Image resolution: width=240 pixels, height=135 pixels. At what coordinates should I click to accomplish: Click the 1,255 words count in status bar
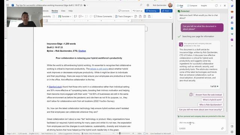[22, 133]
